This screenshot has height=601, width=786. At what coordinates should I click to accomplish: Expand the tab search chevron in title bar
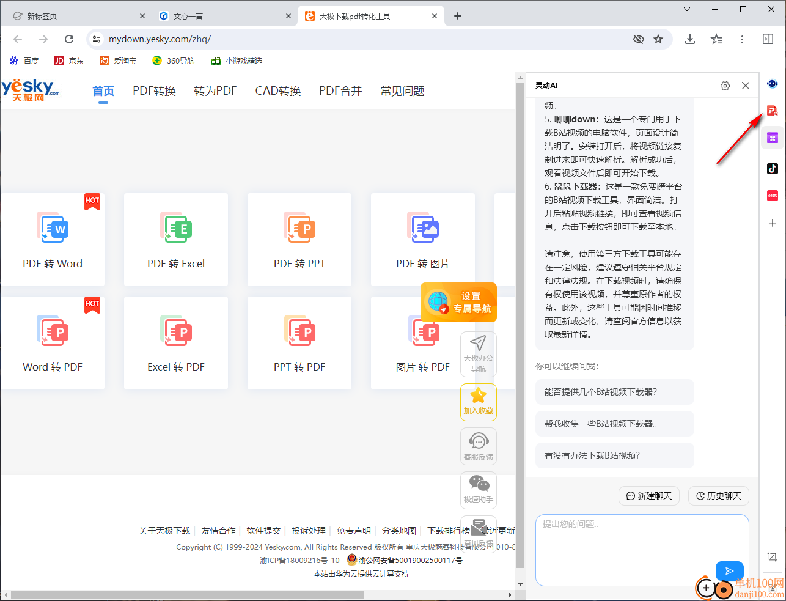point(687,9)
